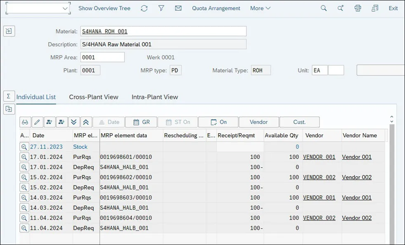405x245 pixels.
Task: Open Vendor 001 name link in 17.01.2024 row
Action: click(357, 157)
